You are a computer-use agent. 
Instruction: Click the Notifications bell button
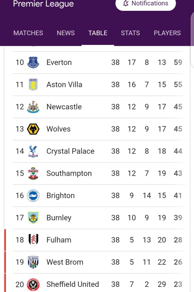[x=146, y=4]
